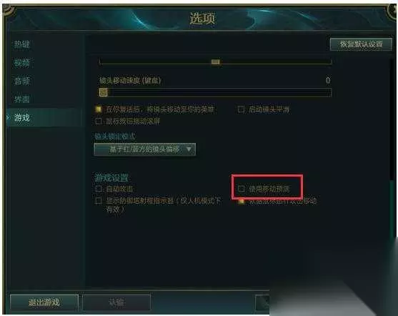Screen dimensions: 398x316
Task: Click 恢复默认设置 restore defaults button
Action: pos(361,44)
